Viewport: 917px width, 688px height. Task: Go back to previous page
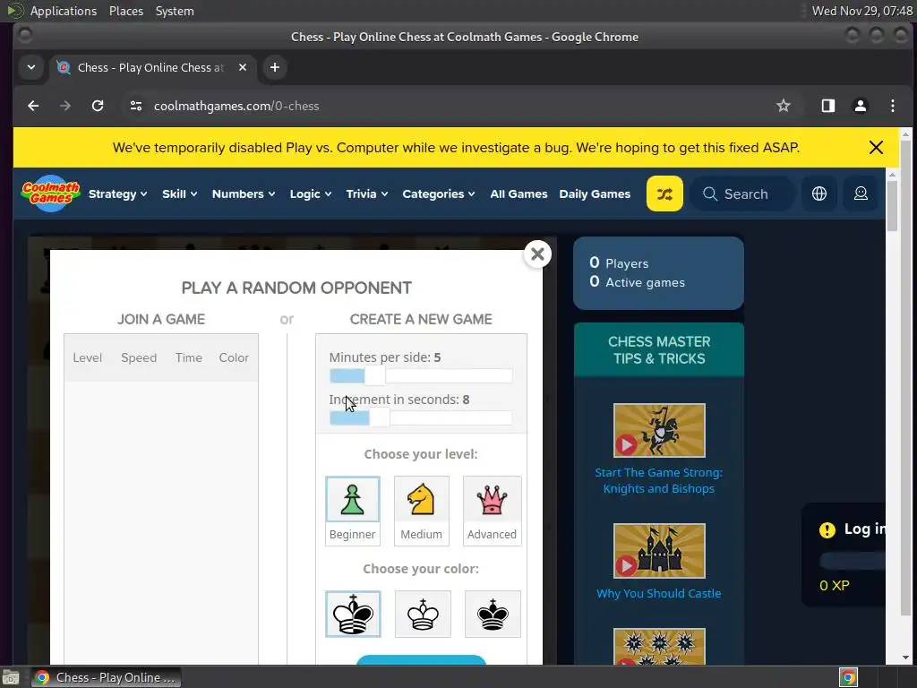(33, 106)
